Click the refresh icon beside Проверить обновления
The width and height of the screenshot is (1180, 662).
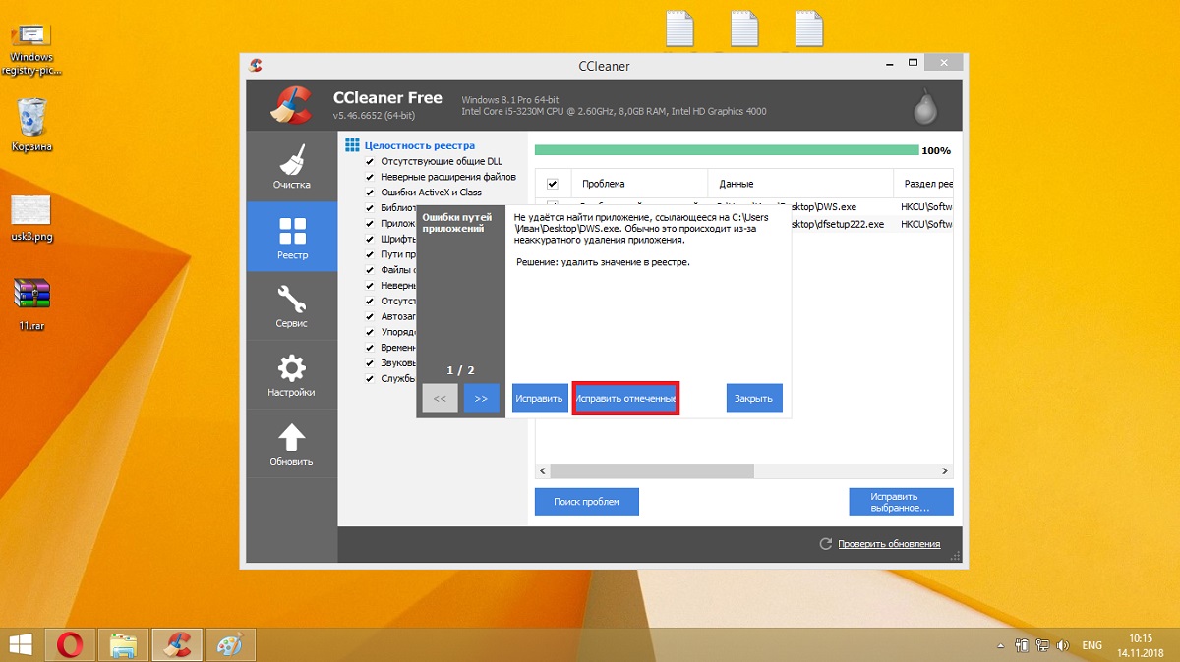click(826, 543)
